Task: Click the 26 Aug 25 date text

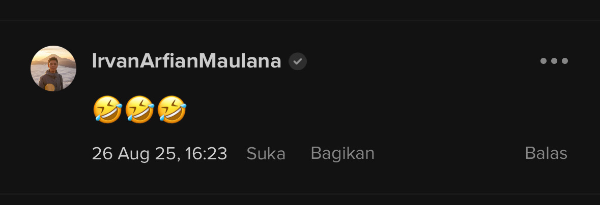Action: coord(134,154)
